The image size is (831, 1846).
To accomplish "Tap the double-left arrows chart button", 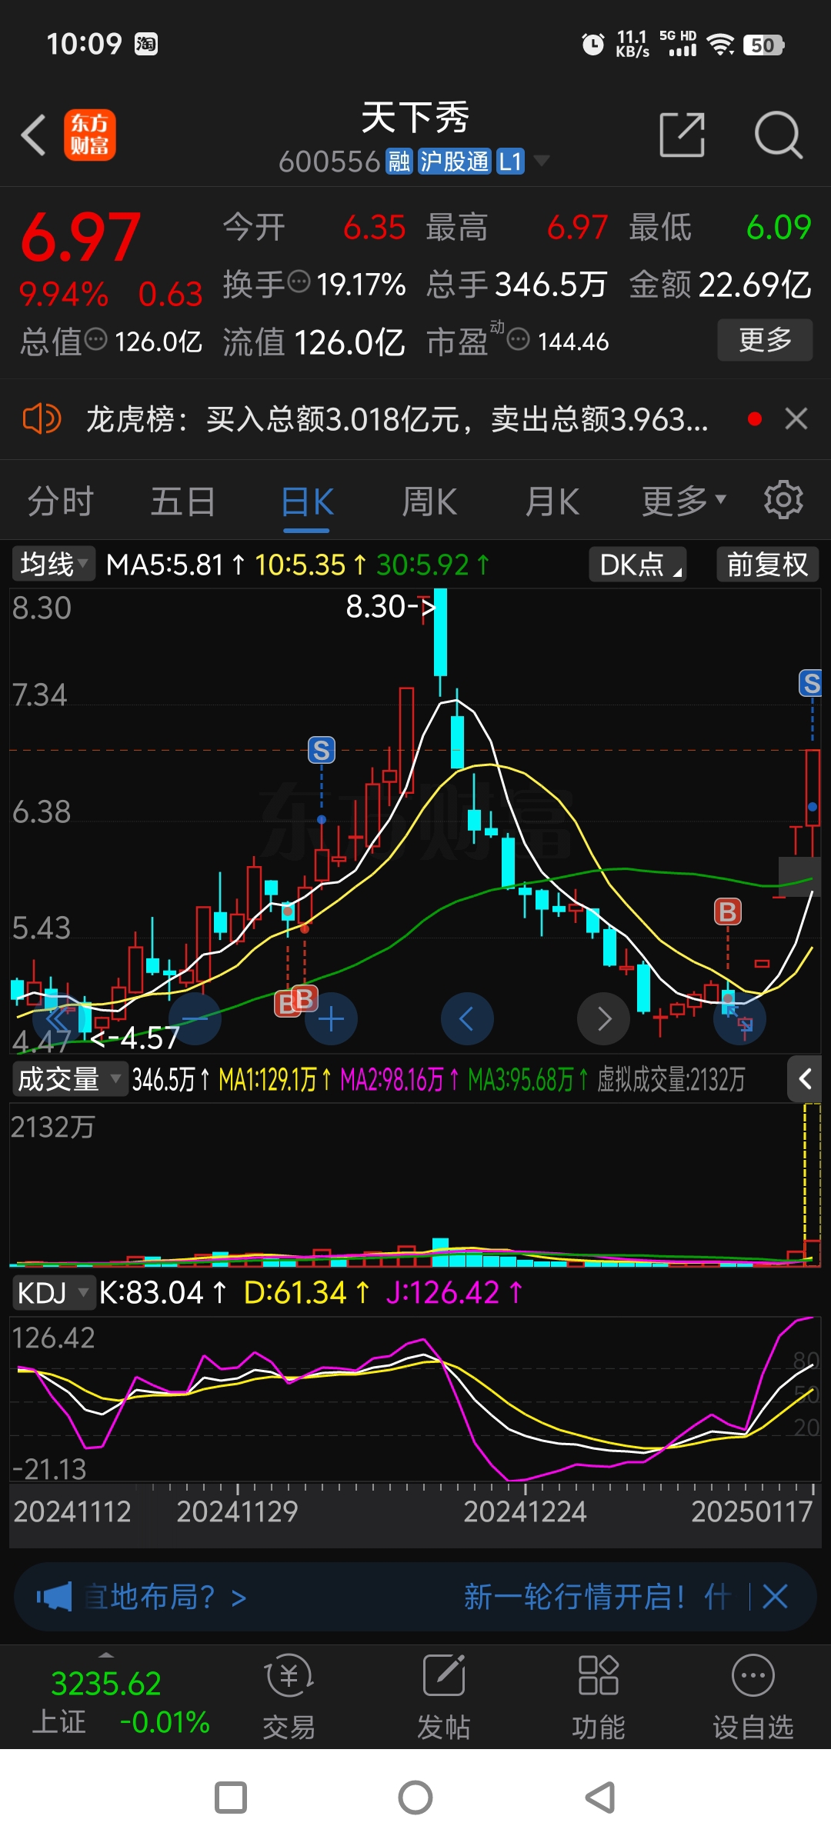I will 58,1020.
